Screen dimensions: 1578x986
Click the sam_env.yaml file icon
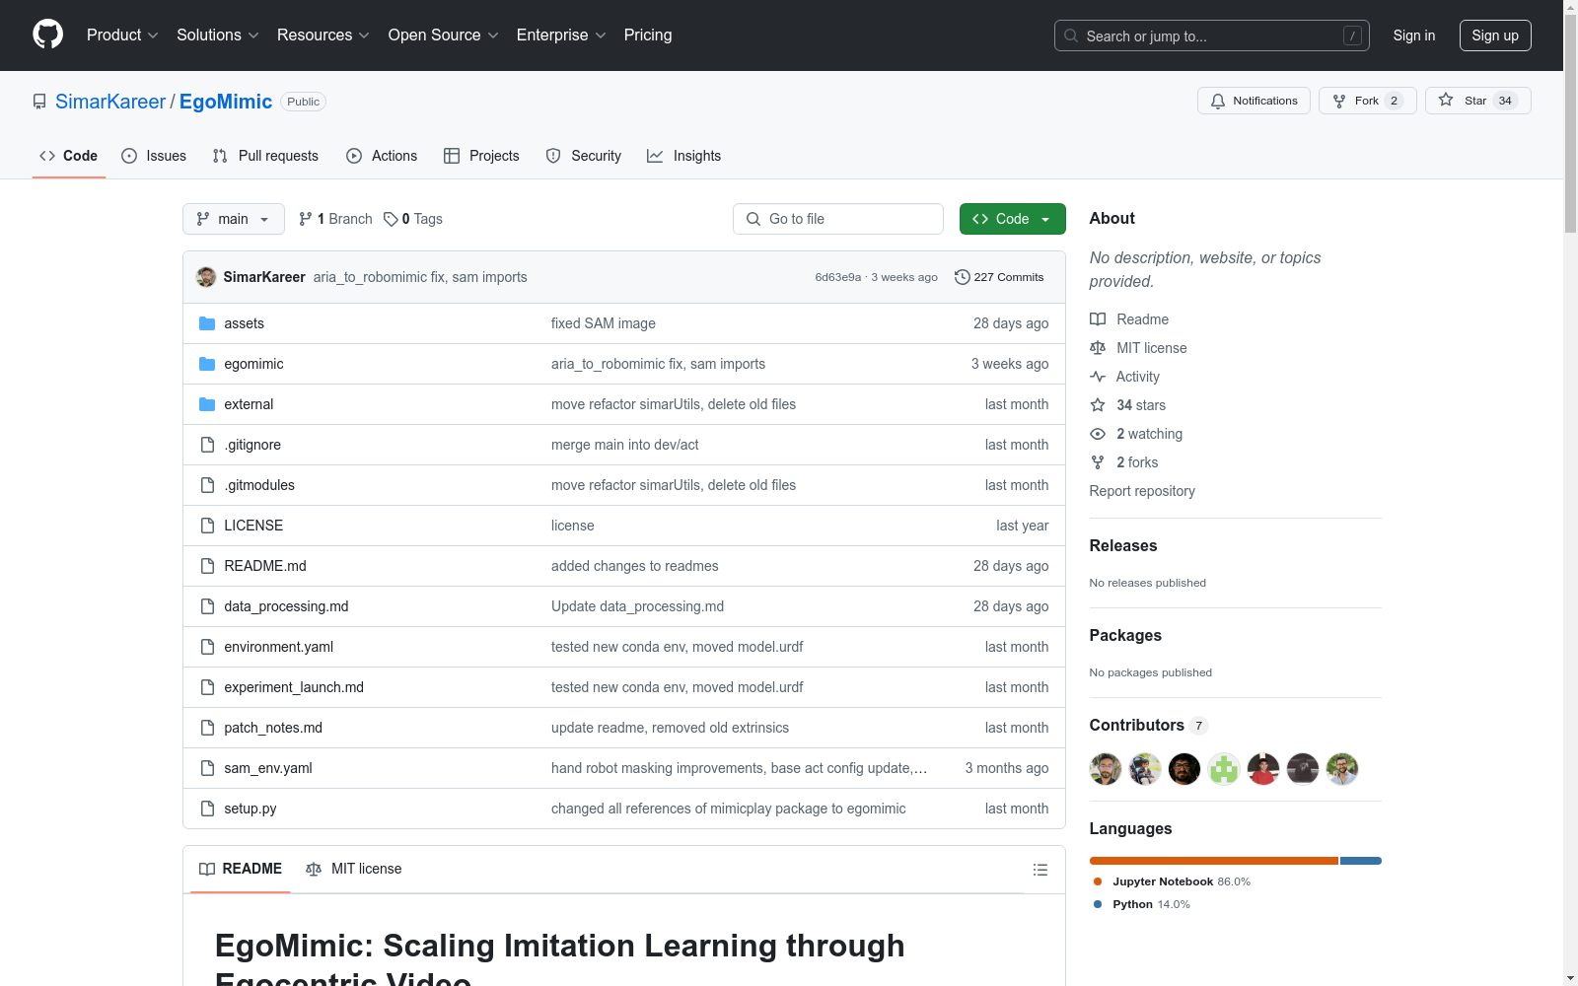pos(207,768)
